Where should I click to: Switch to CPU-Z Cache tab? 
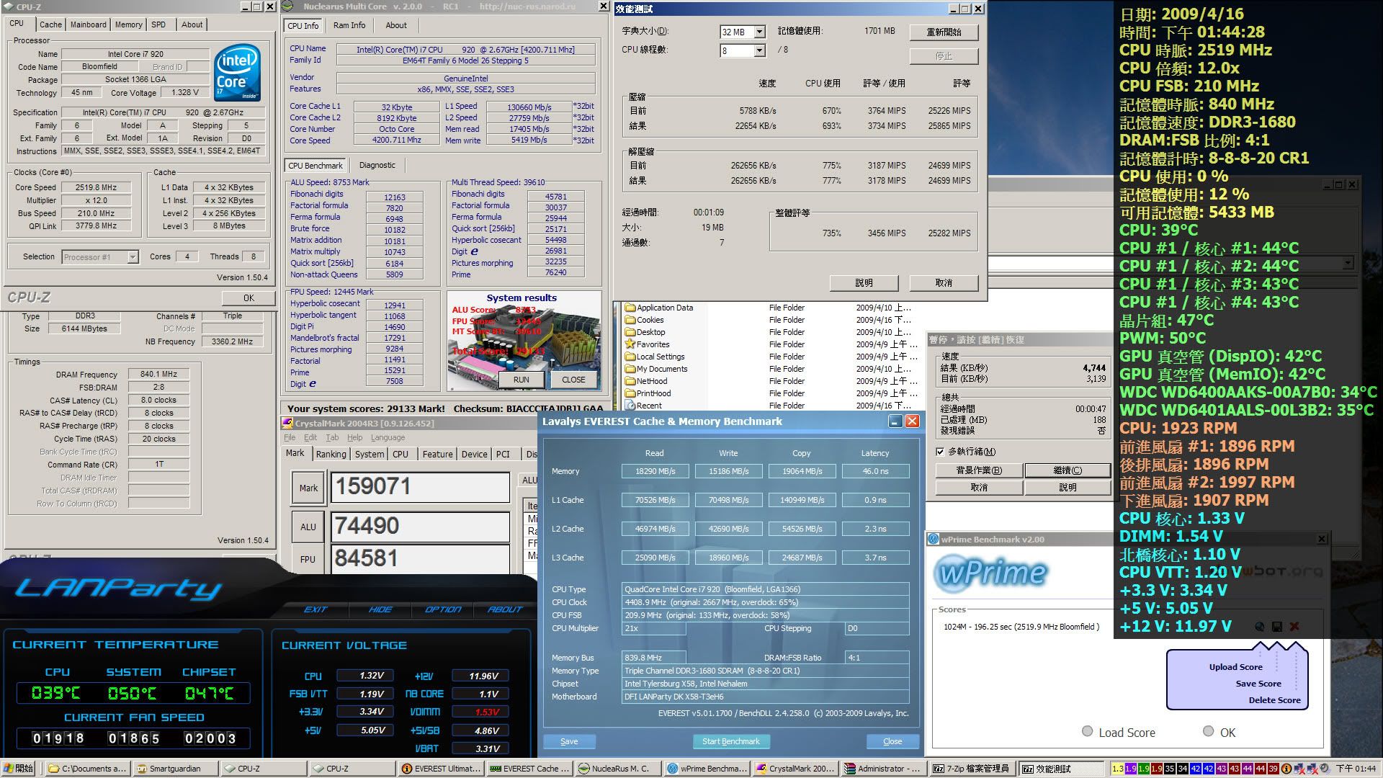click(x=50, y=24)
